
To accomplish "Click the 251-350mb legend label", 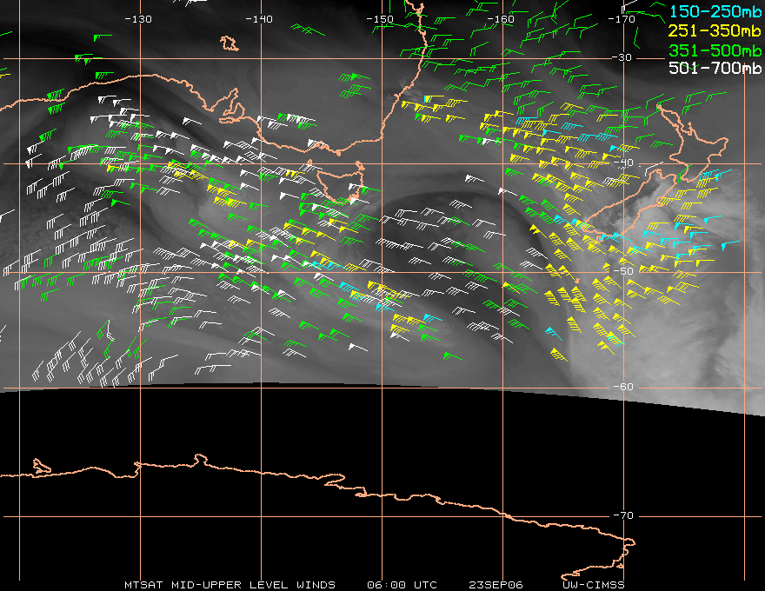I will click(715, 30).
